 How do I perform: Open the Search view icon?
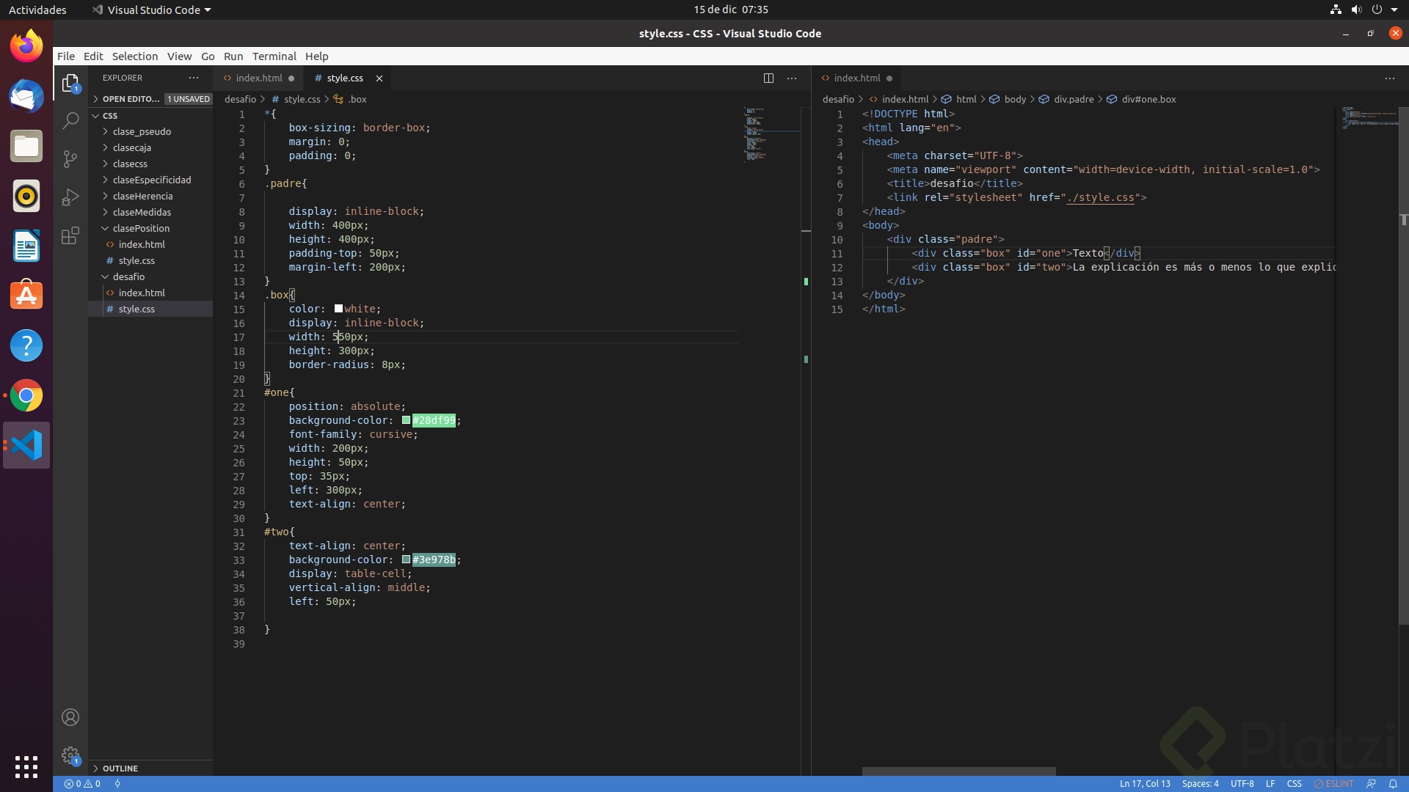click(x=70, y=120)
